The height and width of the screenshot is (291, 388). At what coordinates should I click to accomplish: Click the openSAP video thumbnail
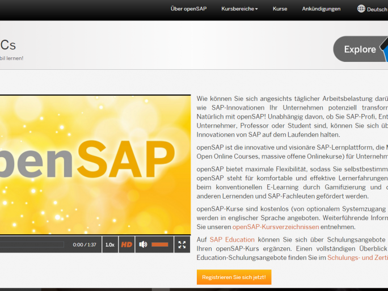[x=95, y=165]
